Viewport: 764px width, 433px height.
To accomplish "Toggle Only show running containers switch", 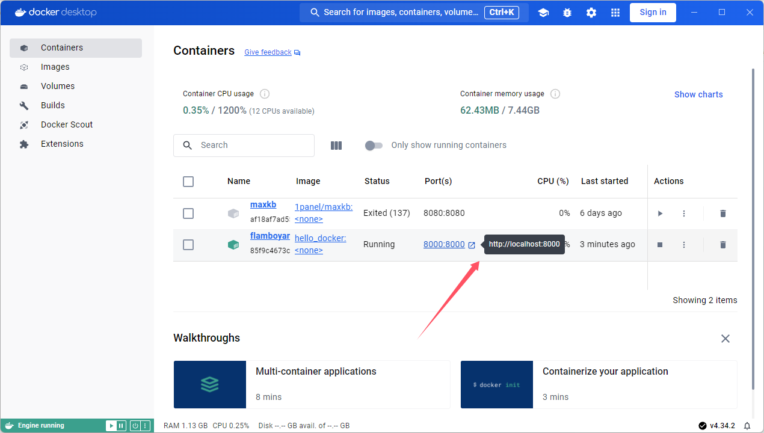I will click(x=374, y=146).
